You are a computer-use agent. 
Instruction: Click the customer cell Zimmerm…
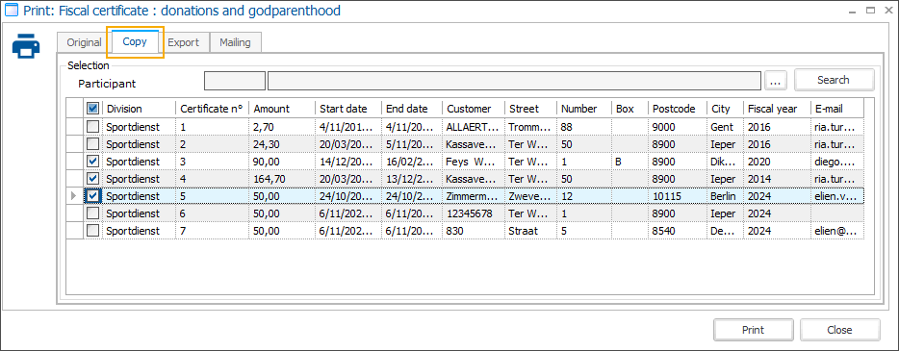click(473, 196)
